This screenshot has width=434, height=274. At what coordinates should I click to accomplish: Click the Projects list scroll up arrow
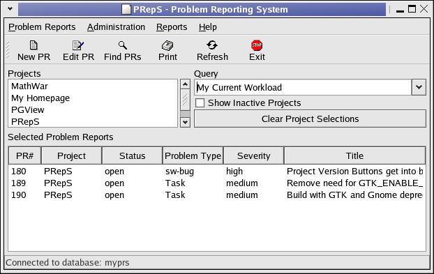pyautogui.click(x=185, y=84)
